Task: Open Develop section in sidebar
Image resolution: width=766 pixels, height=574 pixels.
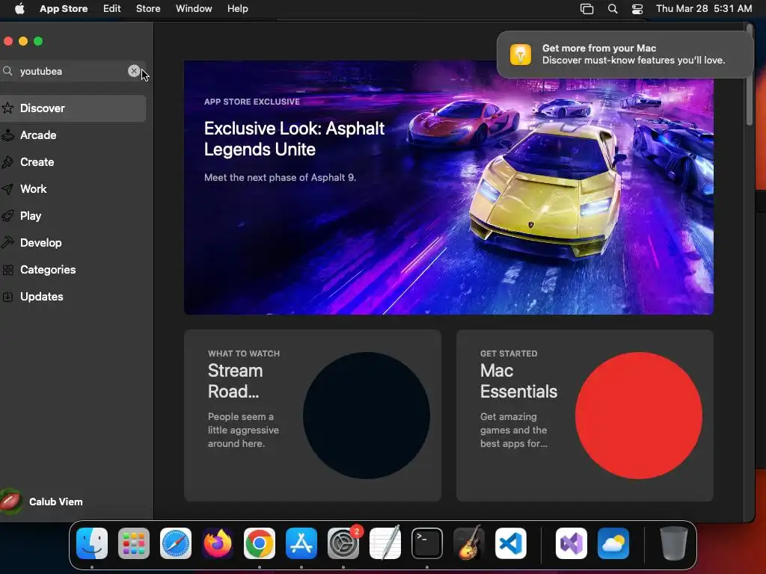Action: point(73,243)
